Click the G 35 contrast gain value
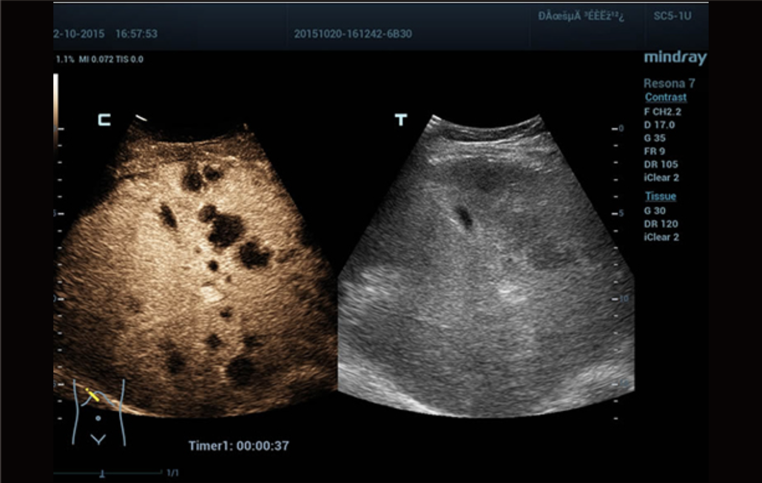Screen dimensions: 762x483 (x=655, y=138)
